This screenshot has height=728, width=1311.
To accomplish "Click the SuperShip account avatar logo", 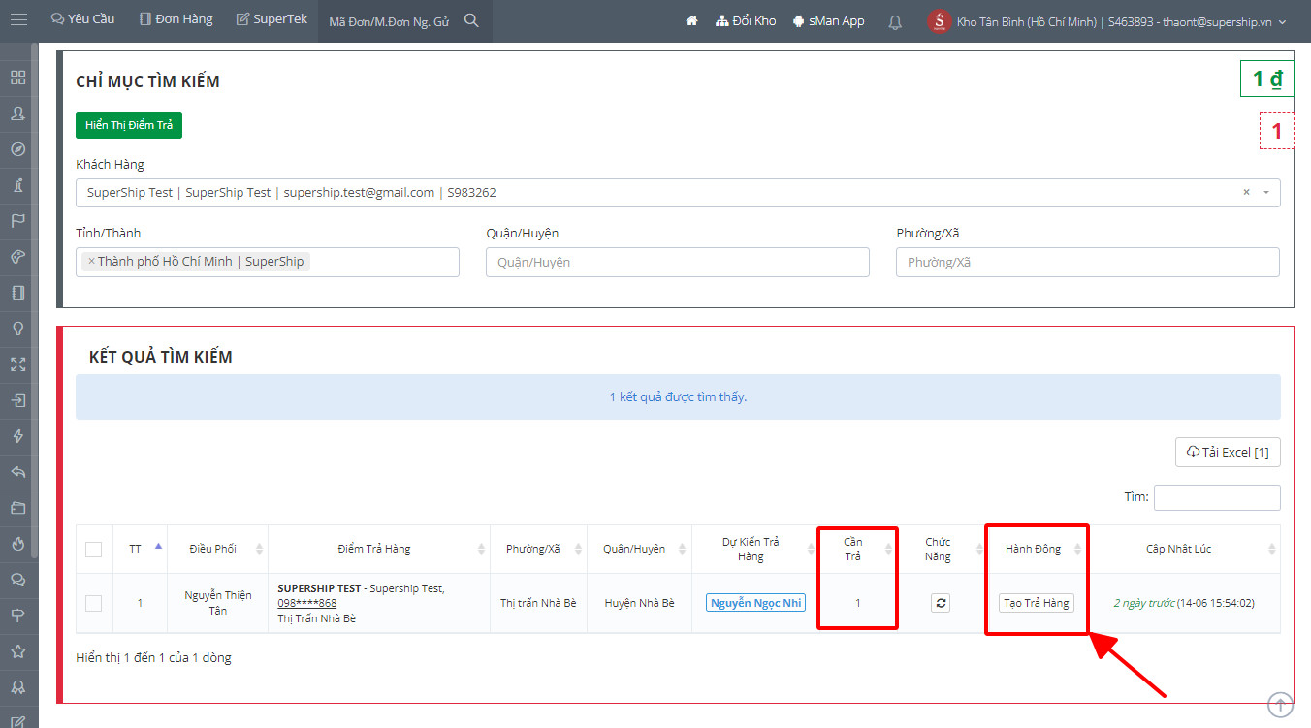I will pos(939,21).
